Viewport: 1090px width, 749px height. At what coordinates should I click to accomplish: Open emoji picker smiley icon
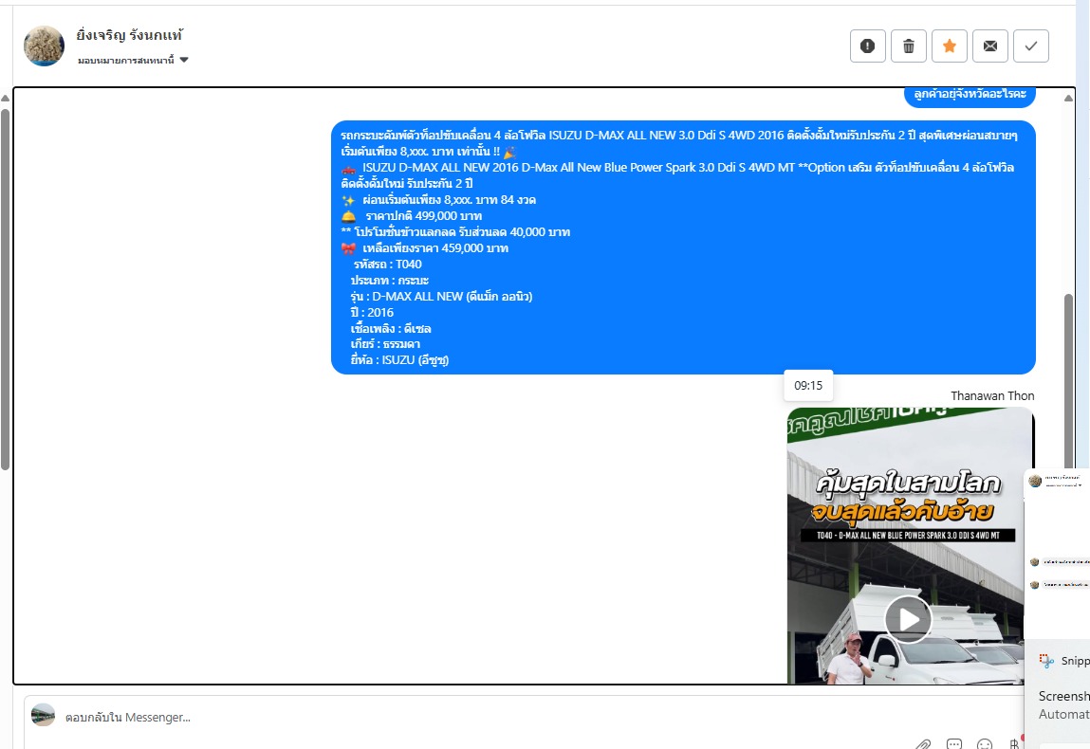point(985,744)
